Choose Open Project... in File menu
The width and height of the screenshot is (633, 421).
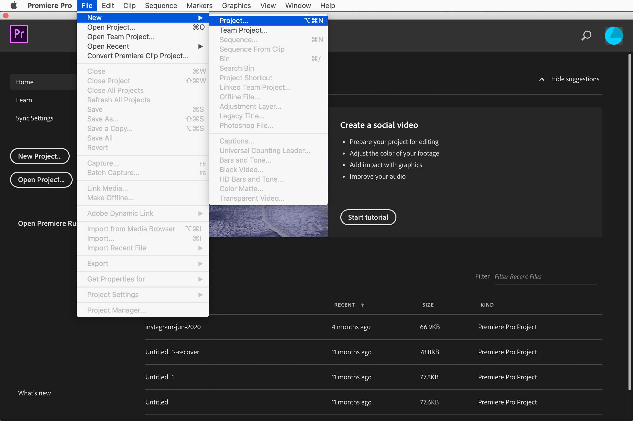pos(111,27)
